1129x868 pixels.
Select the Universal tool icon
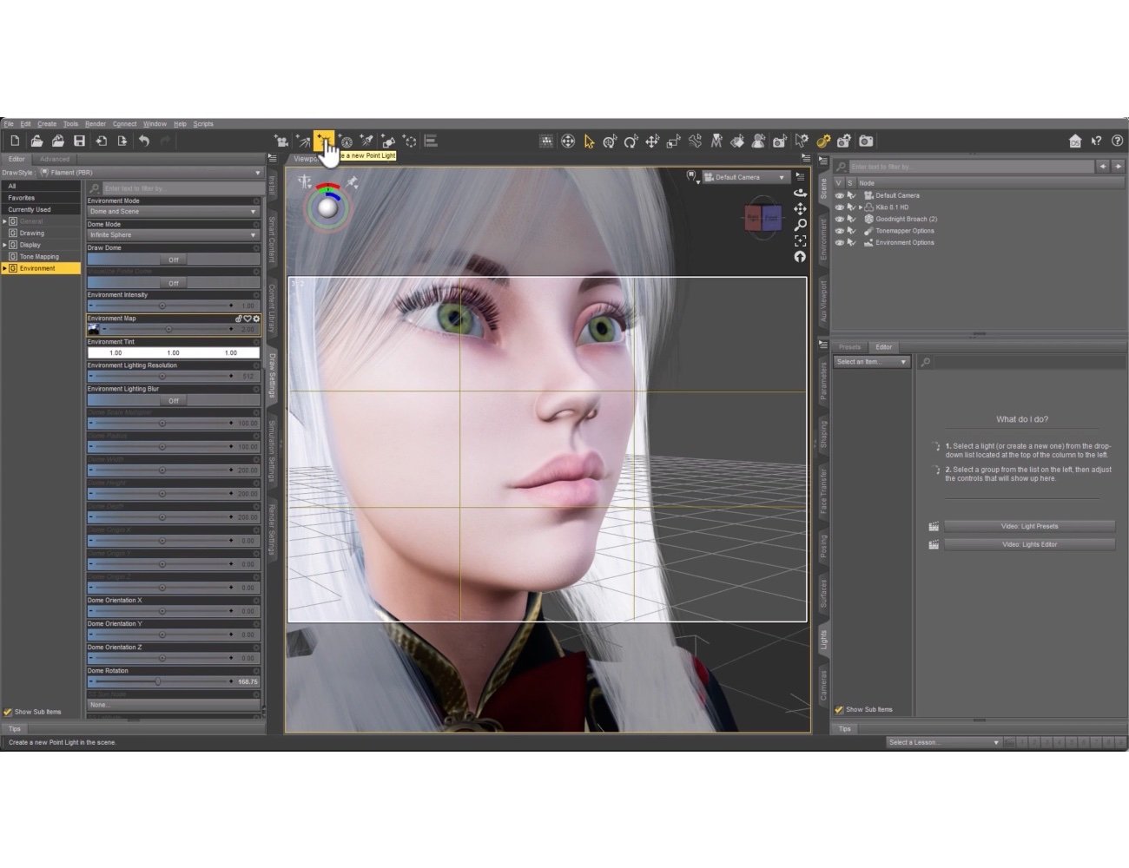[x=610, y=141]
